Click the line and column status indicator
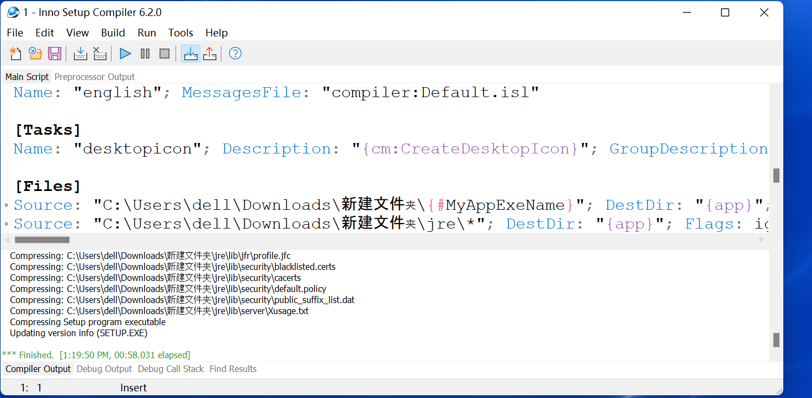The image size is (812, 398). [x=31, y=388]
